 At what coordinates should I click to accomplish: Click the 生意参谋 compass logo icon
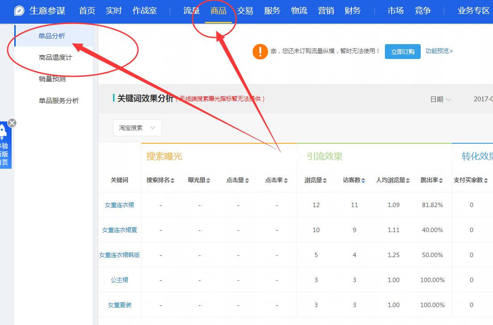[x=19, y=11]
